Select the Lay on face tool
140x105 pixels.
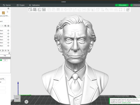point(79,10)
